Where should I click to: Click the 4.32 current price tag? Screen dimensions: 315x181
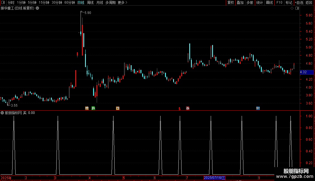point(307,72)
